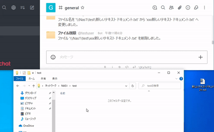The height and width of the screenshot is (132, 214).
Task: Expand address bar history dropdown
Action: [126, 86]
